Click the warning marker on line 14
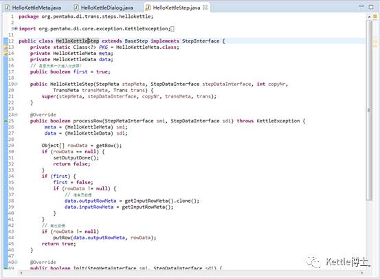Viewport: 380px width, 279px height. (5, 53)
